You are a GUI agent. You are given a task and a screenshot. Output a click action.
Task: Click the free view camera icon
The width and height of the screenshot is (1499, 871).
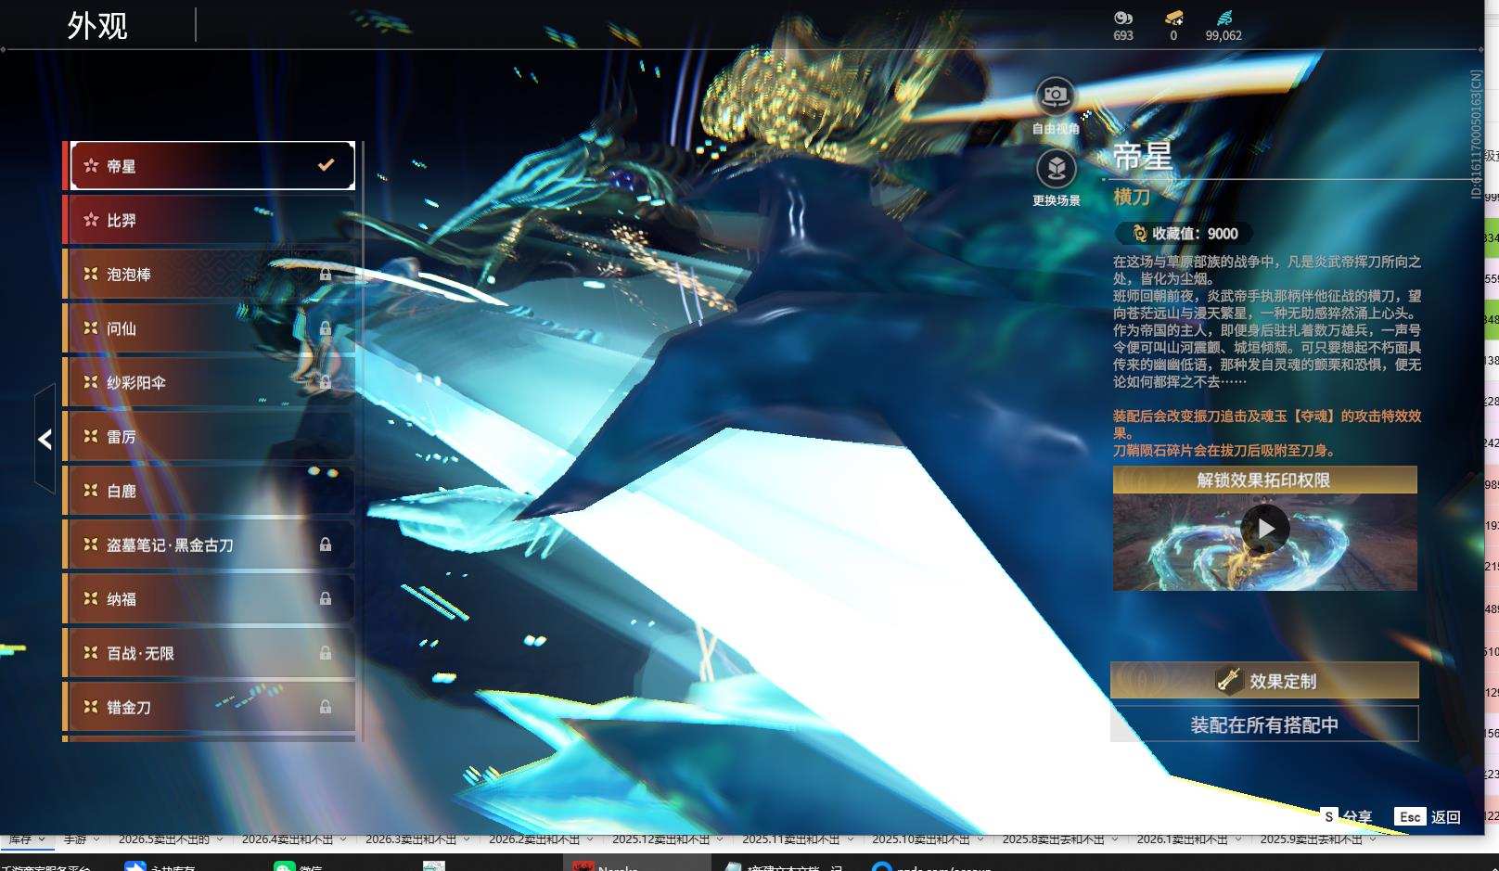coord(1056,96)
